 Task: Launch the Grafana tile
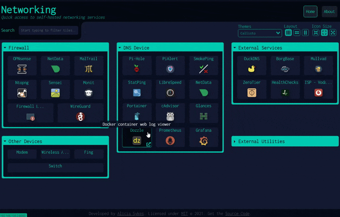204,137
